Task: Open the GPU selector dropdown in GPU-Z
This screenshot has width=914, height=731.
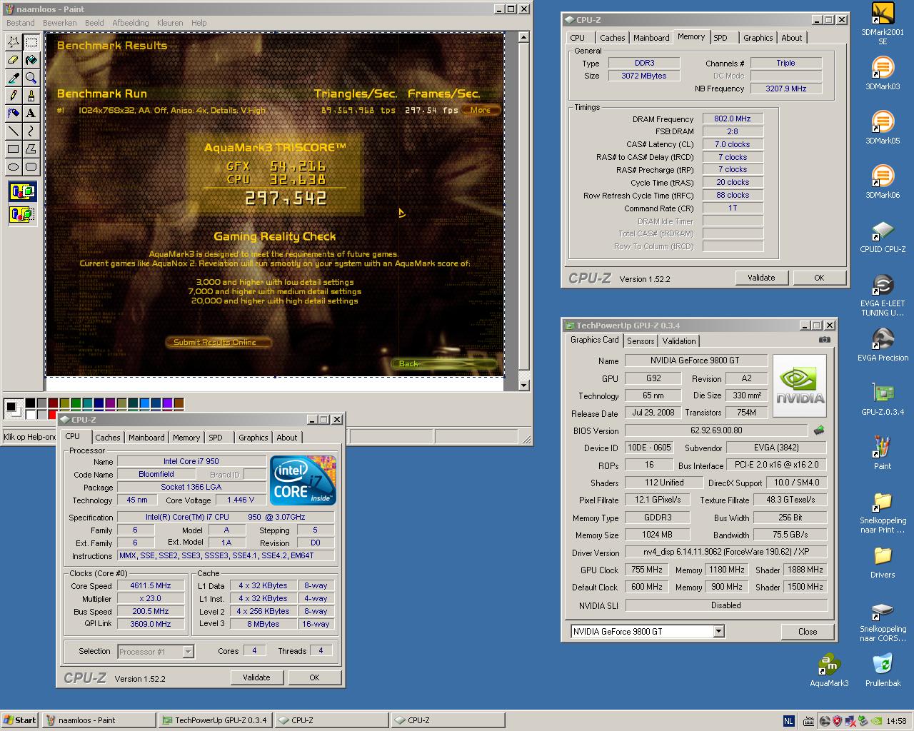Action: pos(719,631)
